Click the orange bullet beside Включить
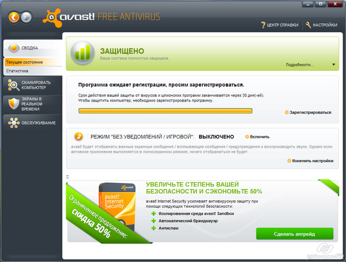This screenshot has width=346, height=262. [247, 137]
